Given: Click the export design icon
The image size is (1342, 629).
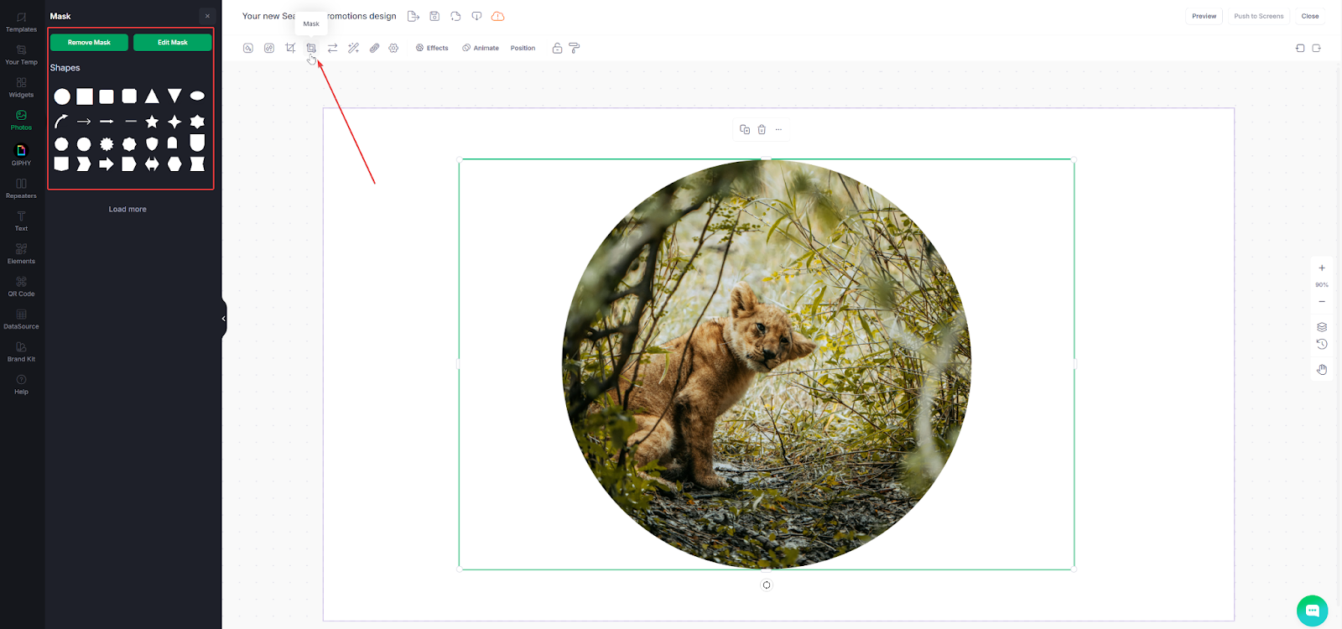Looking at the screenshot, I should (x=413, y=16).
